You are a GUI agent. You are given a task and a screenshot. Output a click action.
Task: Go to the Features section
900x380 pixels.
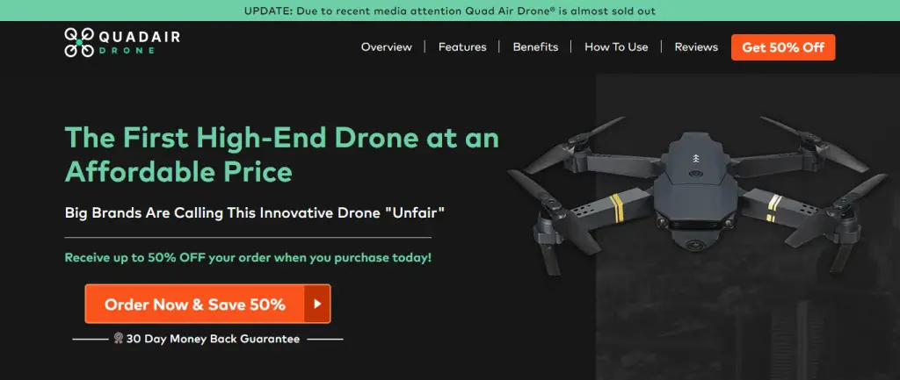point(462,47)
